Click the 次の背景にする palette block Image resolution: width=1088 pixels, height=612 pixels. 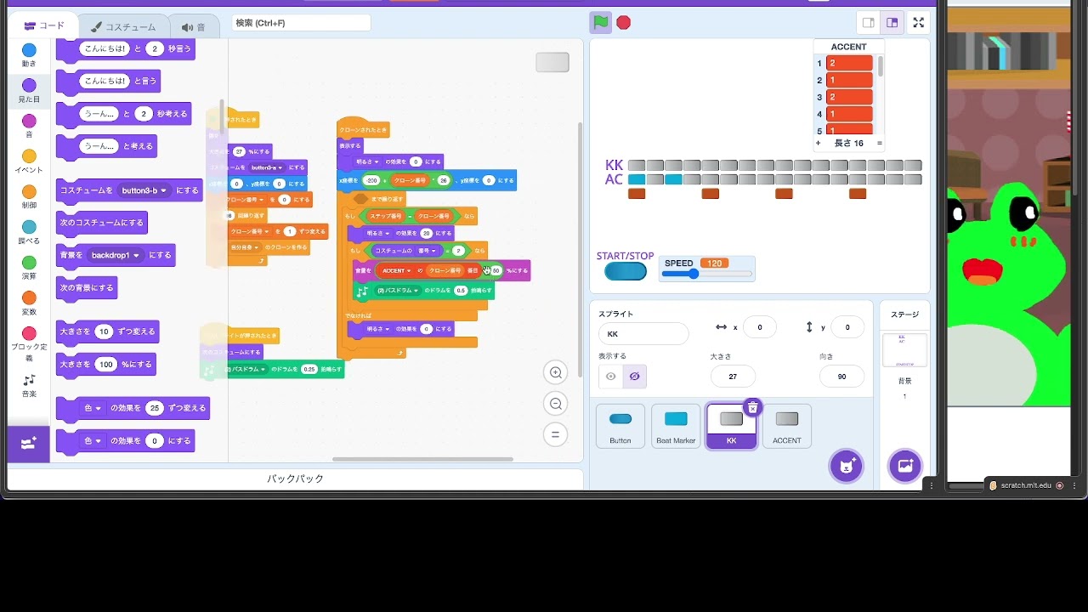[x=87, y=288]
